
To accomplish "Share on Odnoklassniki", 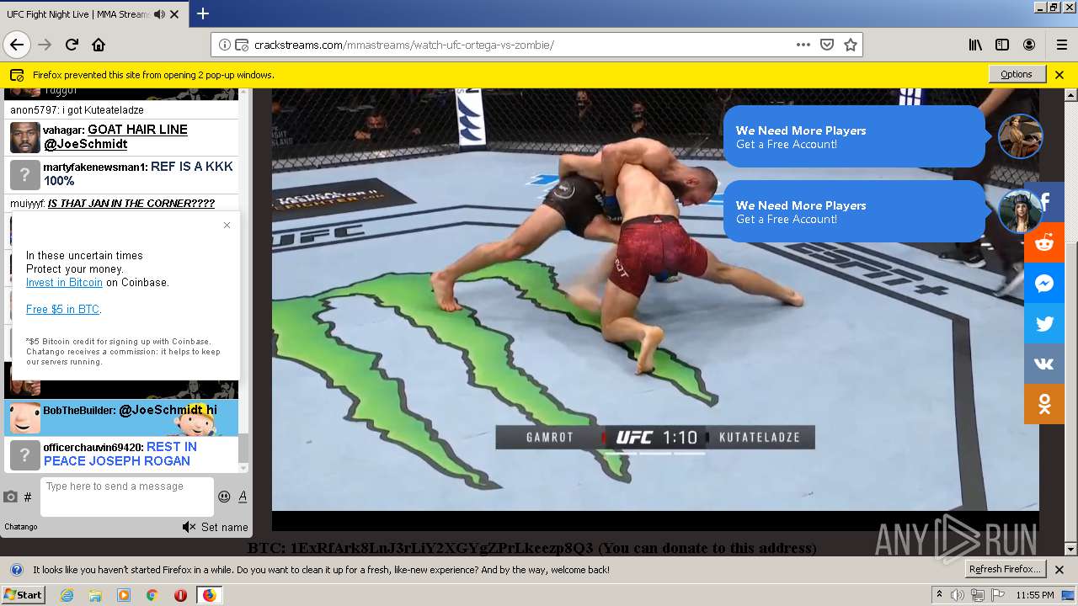I will pyautogui.click(x=1044, y=405).
